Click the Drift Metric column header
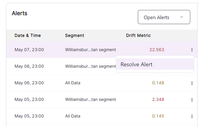199x127 pixels. pos(138,35)
